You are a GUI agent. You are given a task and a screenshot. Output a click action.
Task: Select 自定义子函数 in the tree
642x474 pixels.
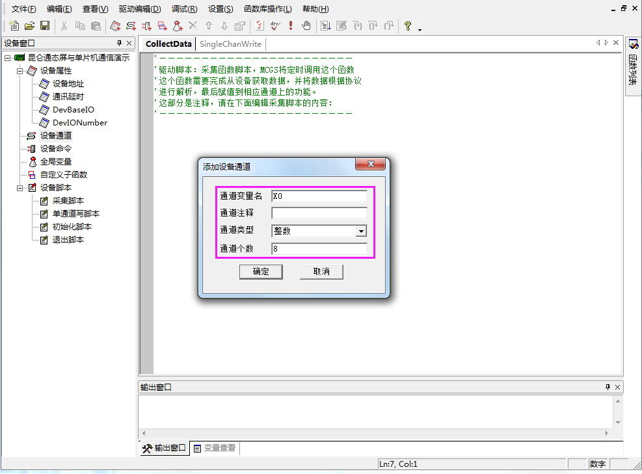pyautogui.click(x=64, y=175)
